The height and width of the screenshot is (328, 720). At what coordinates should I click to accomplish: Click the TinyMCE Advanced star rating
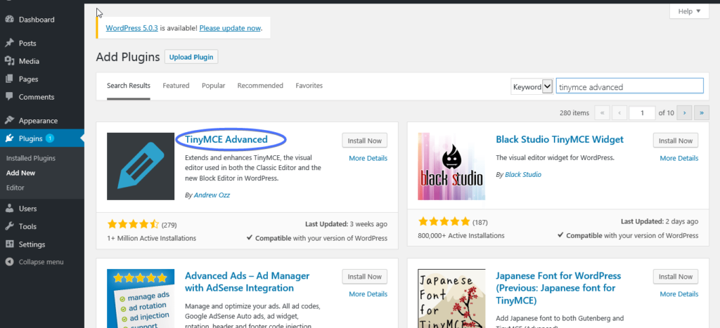tap(133, 224)
